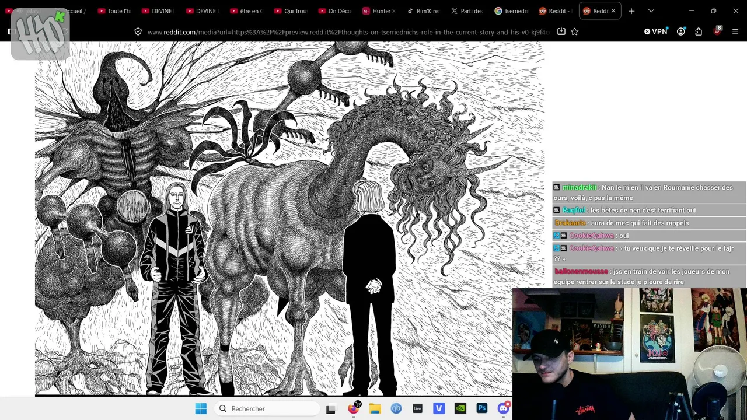Viewport: 747px width, 420px height.
Task: Click the username 'ballonenmousse' in chat
Action: (x=582, y=271)
